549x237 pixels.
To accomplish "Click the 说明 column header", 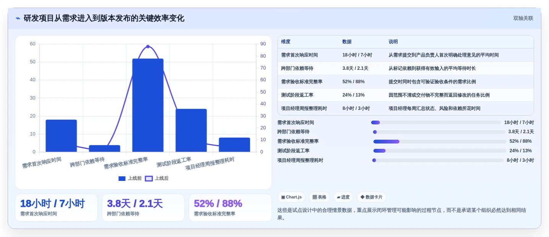I will coord(393,42).
